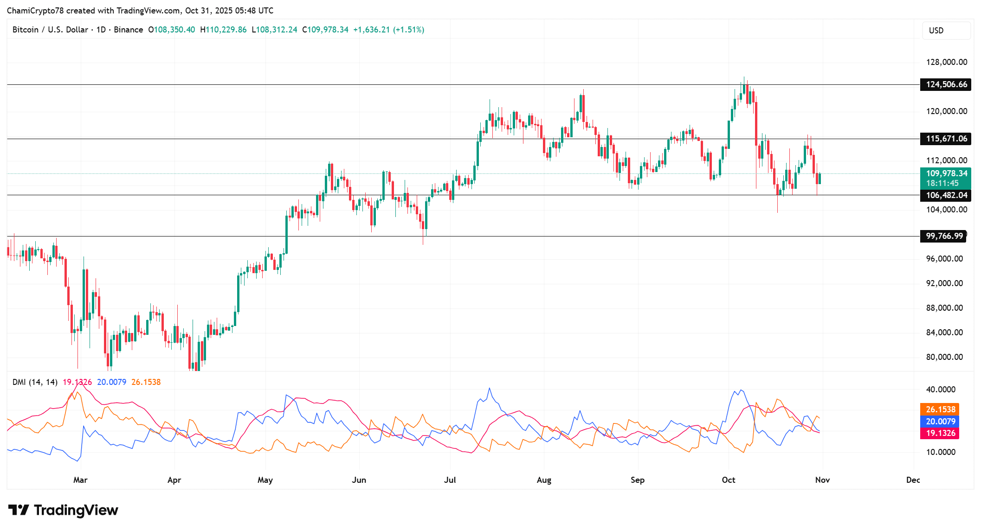Click the TradingView wordmark text
This screenshot has width=981, height=531.
tap(76, 510)
